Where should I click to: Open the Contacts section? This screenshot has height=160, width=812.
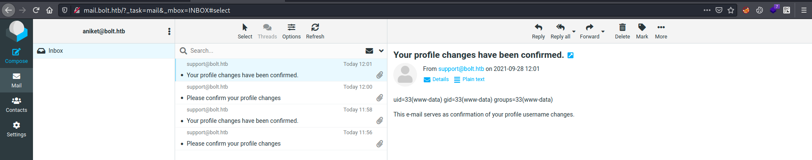tap(16, 105)
